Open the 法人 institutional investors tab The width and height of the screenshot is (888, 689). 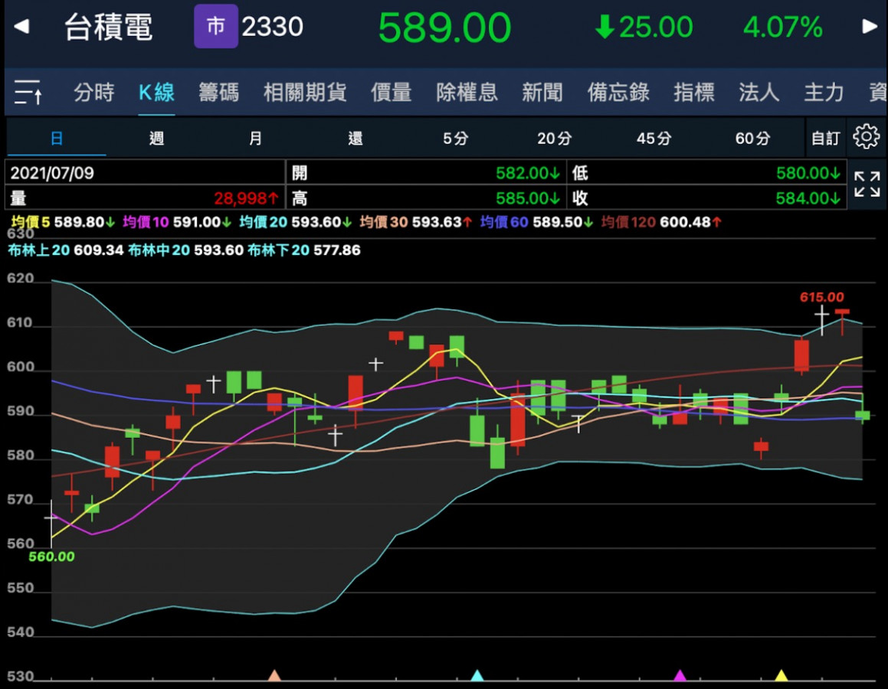tap(759, 93)
